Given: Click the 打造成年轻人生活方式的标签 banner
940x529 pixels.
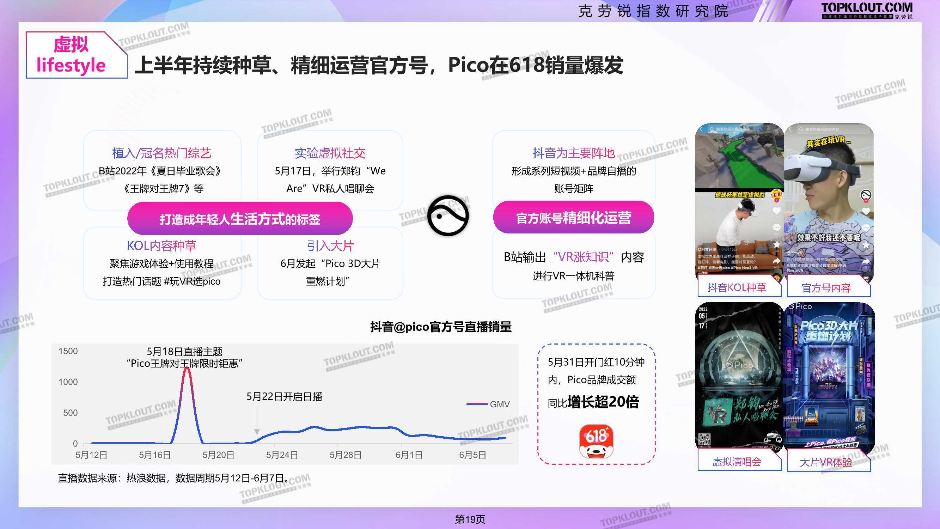Looking at the screenshot, I should tap(240, 218).
